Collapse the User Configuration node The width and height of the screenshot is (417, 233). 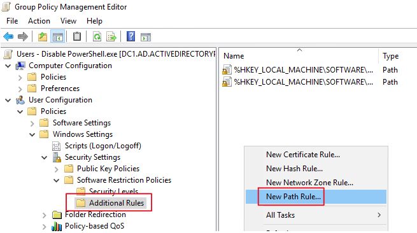(x=8, y=101)
